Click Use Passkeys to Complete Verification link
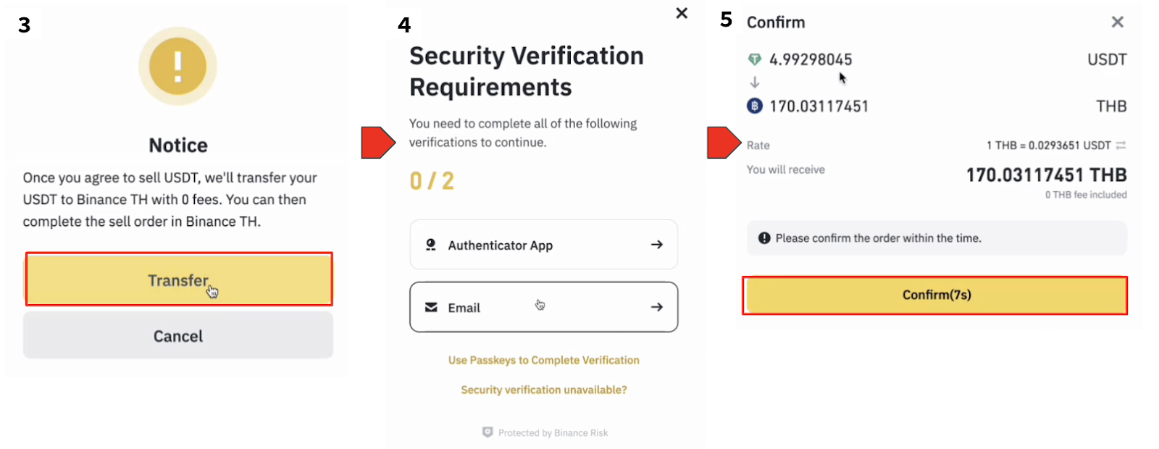Image resolution: width=1159 pixels, height=449 pixels. [x=543, y=360]
